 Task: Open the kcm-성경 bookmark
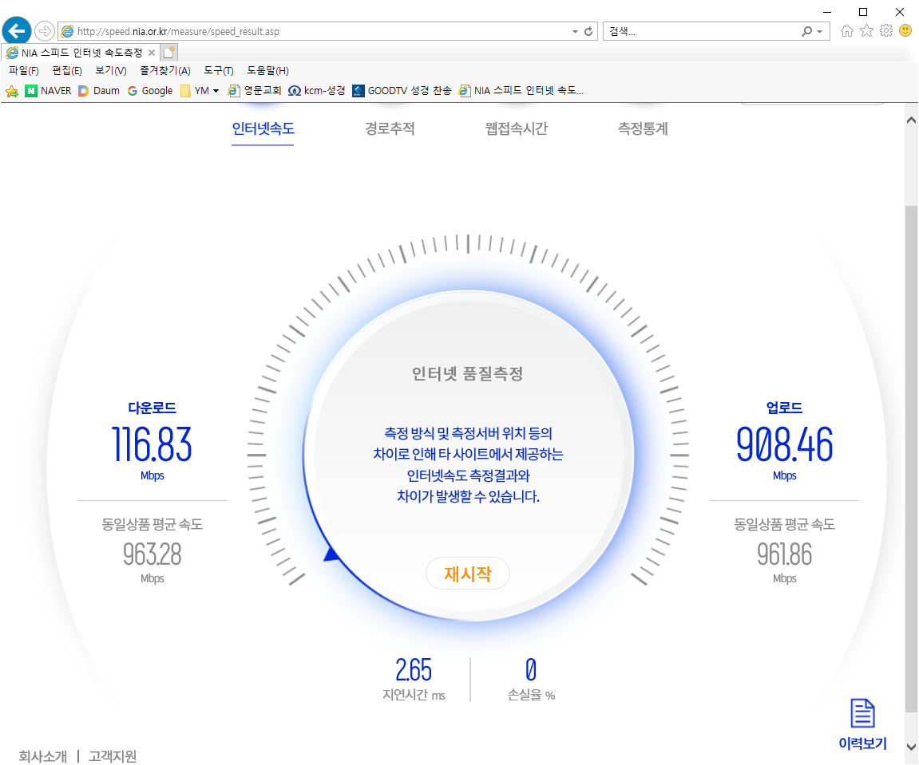coord(317,91)
